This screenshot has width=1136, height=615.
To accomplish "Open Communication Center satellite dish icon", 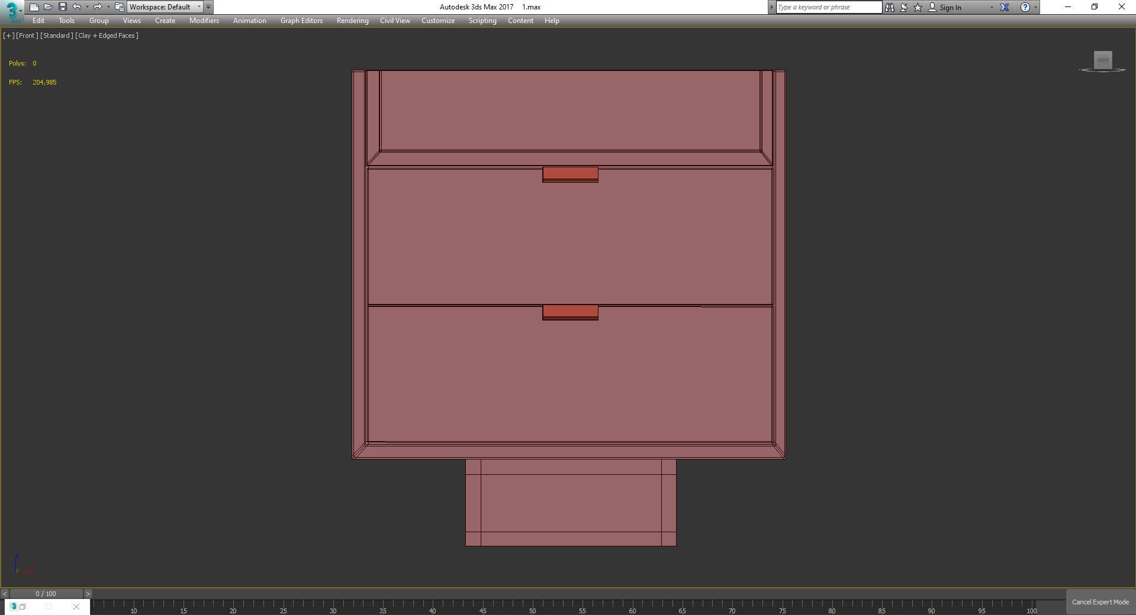I will click(904, 7).
